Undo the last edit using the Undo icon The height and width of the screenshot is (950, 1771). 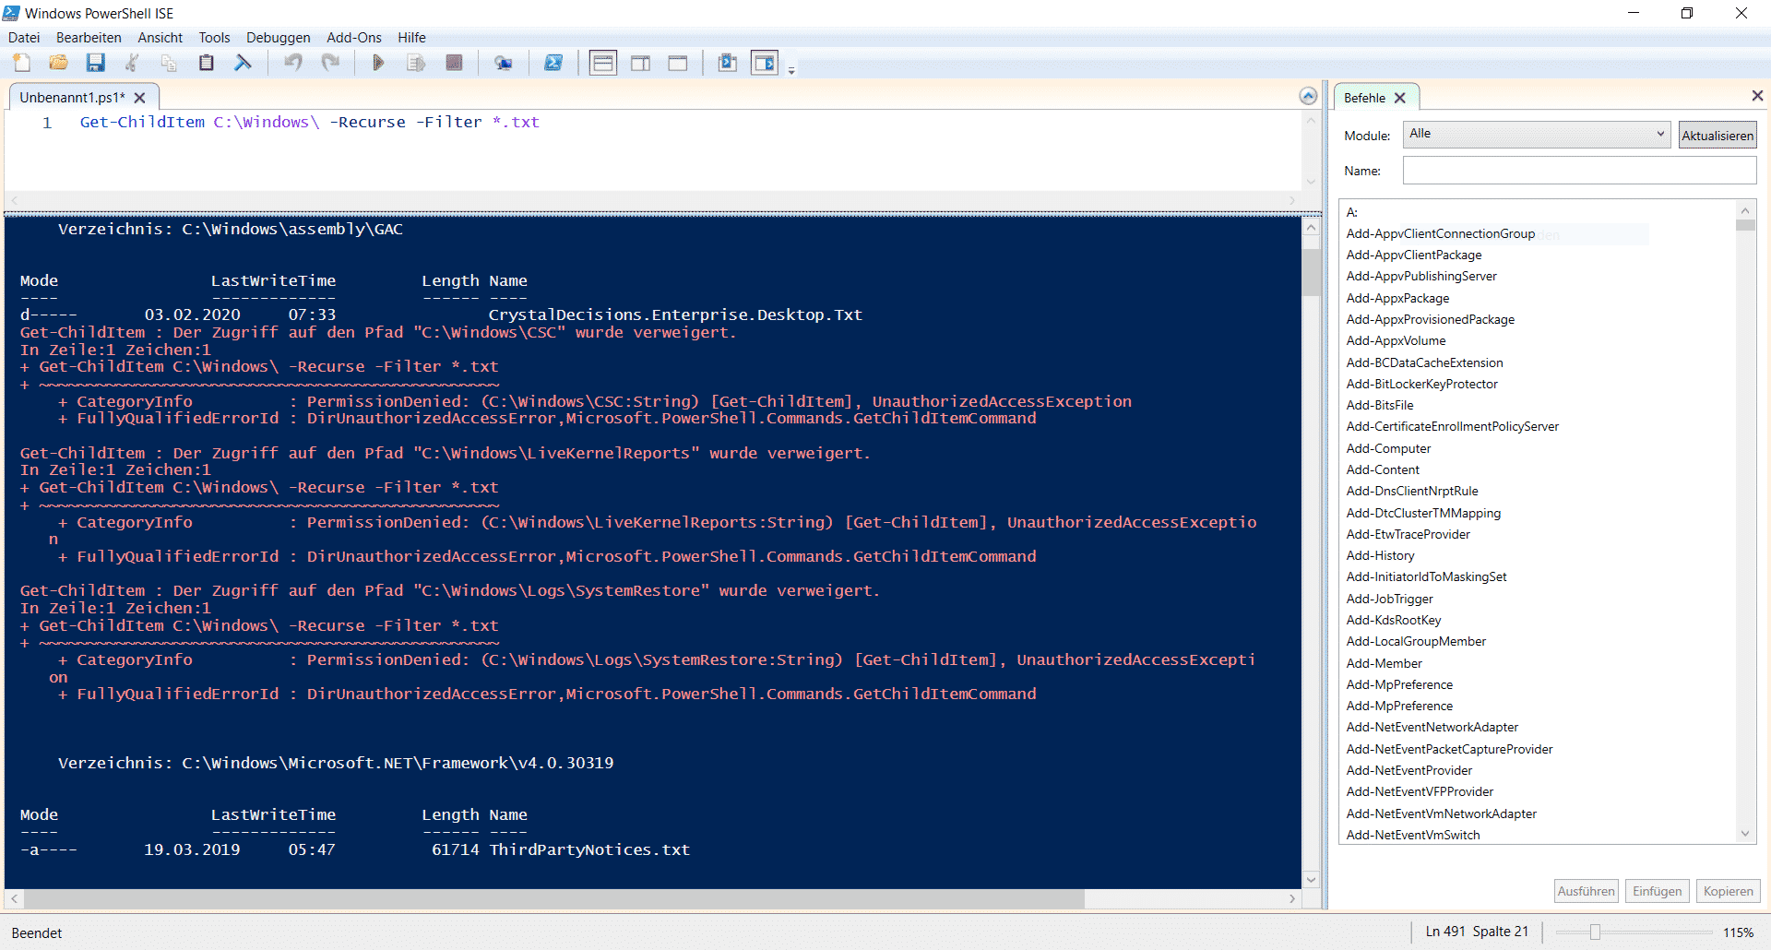pyautogui.click(x=293, y=63)
